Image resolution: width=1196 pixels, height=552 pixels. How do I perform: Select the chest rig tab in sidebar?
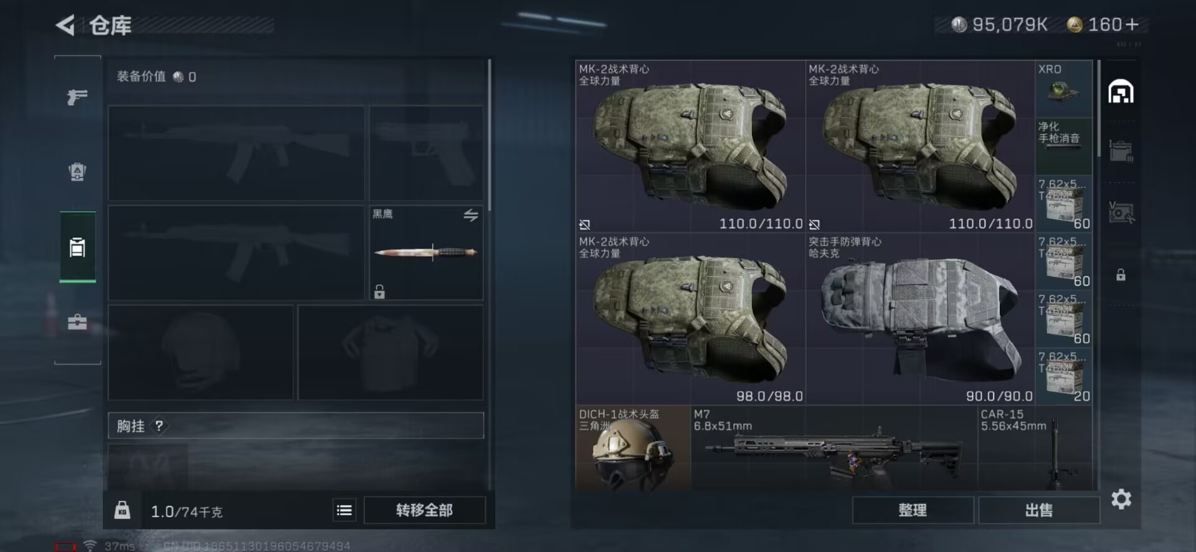tap(77, 247)
